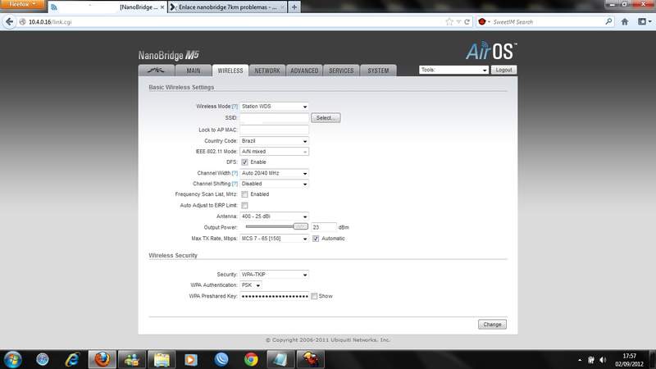Open the WPA Authentication PSK dropdown
The width and height of the screenshot is (656, 369).
251,285
